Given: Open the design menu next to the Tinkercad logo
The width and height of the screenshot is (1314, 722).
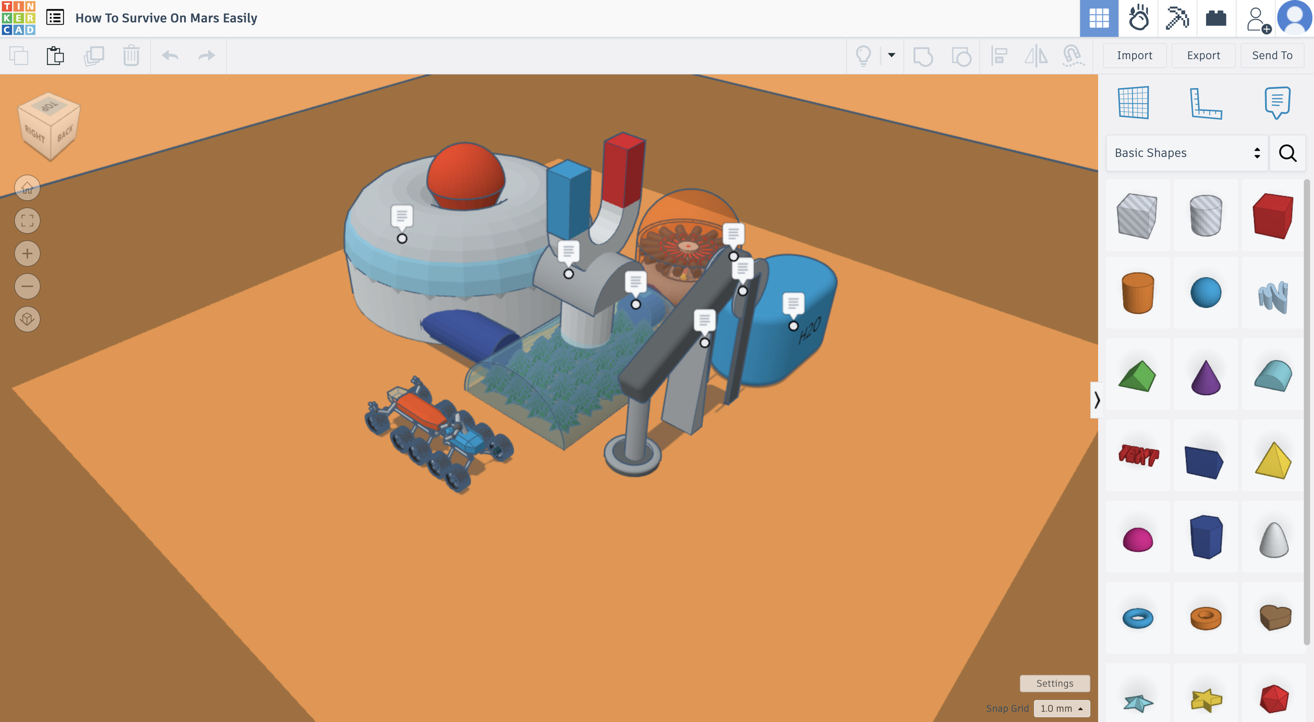Looking at the screenshot, I should click(54, 17).
